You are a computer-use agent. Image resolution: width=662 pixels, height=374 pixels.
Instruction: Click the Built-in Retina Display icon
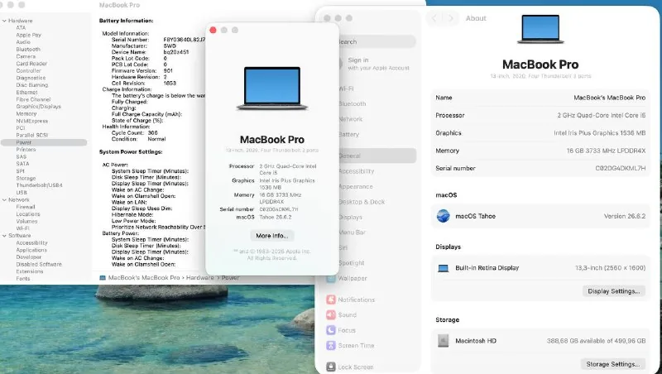pyautogui.click(x=443, y=268)
